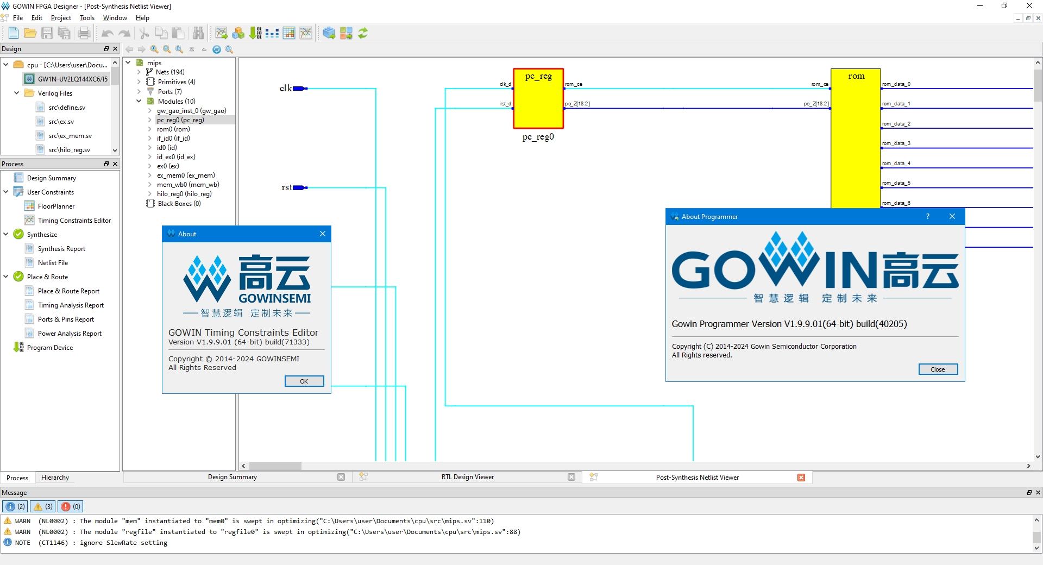Image resolution: width=1043 pixels, height=565 pixels.
Task: Zoom in on the netlist schematic
Action: click(154, 49)
